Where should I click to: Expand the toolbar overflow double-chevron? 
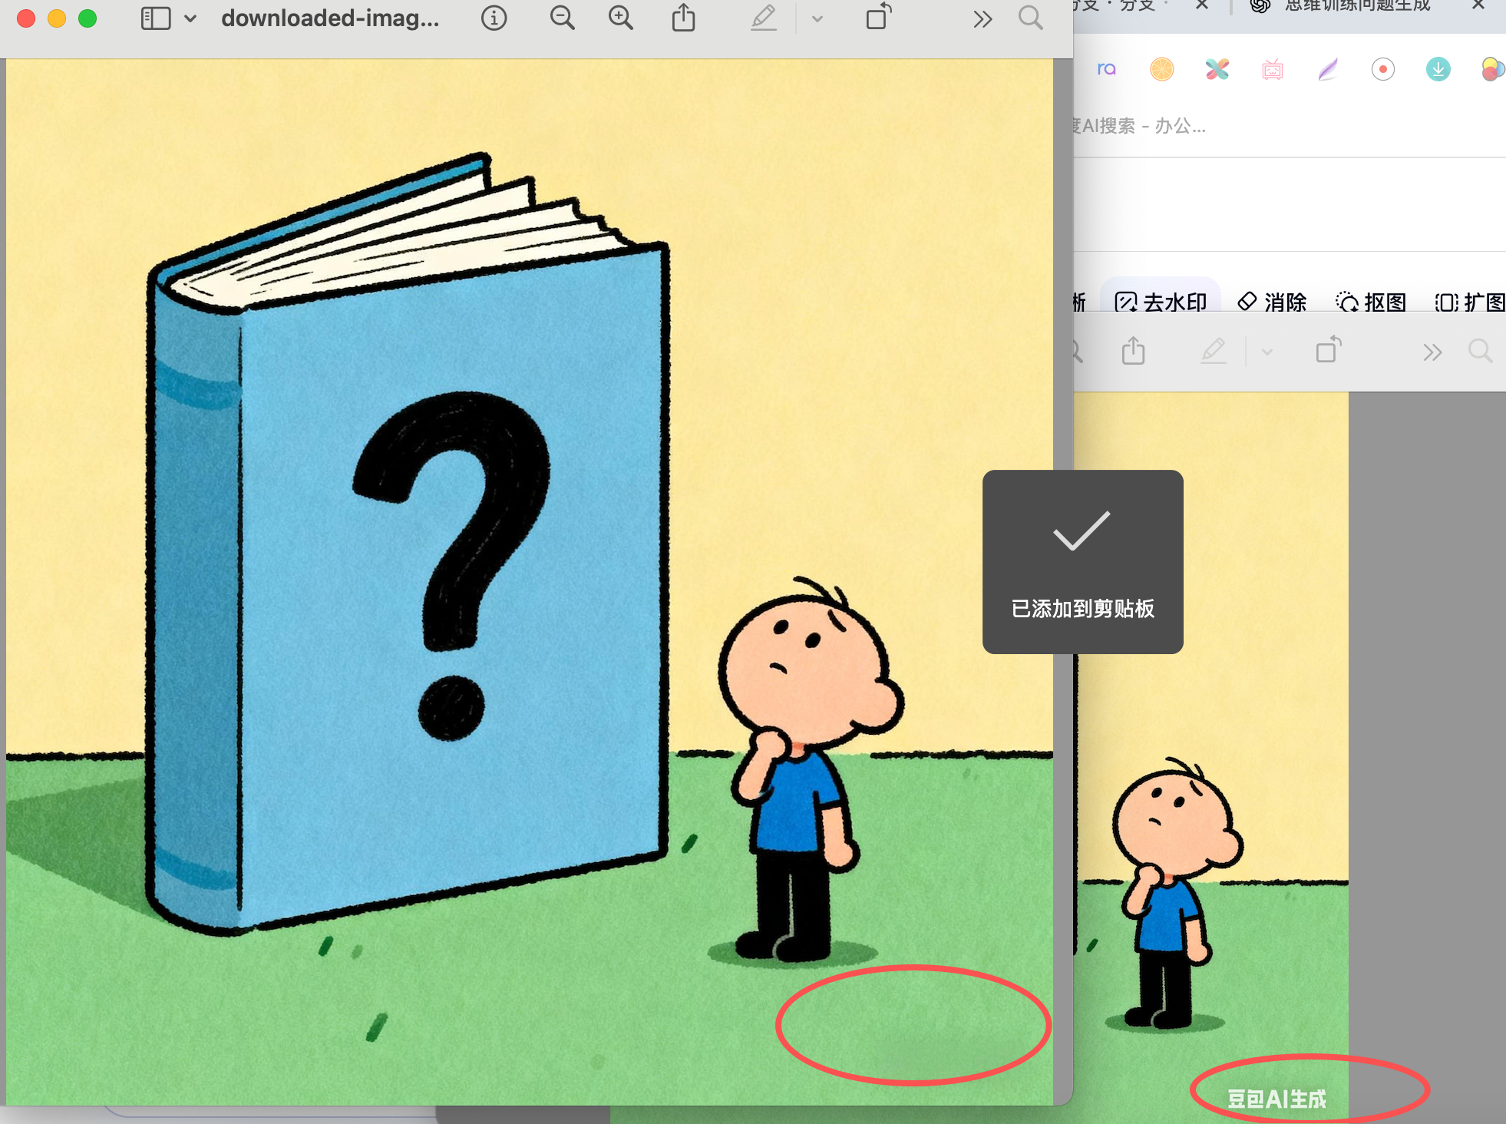(x=983, y=18)
